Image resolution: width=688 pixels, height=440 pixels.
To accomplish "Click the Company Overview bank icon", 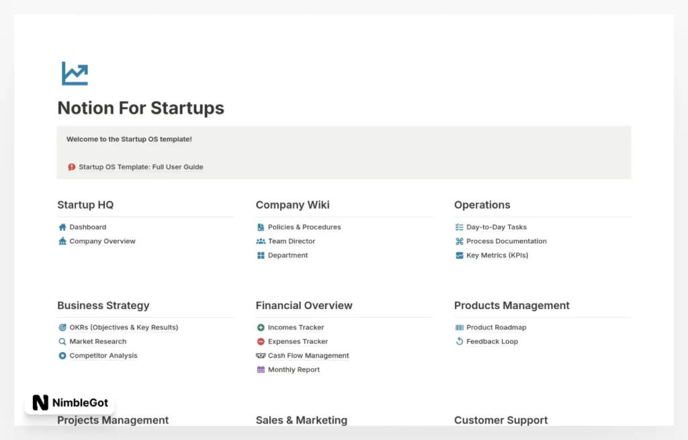I will point(62,241).
